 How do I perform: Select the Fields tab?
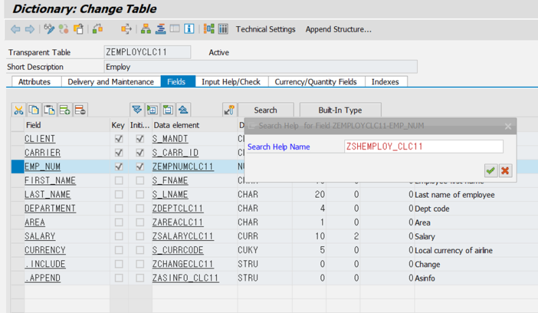176,81
